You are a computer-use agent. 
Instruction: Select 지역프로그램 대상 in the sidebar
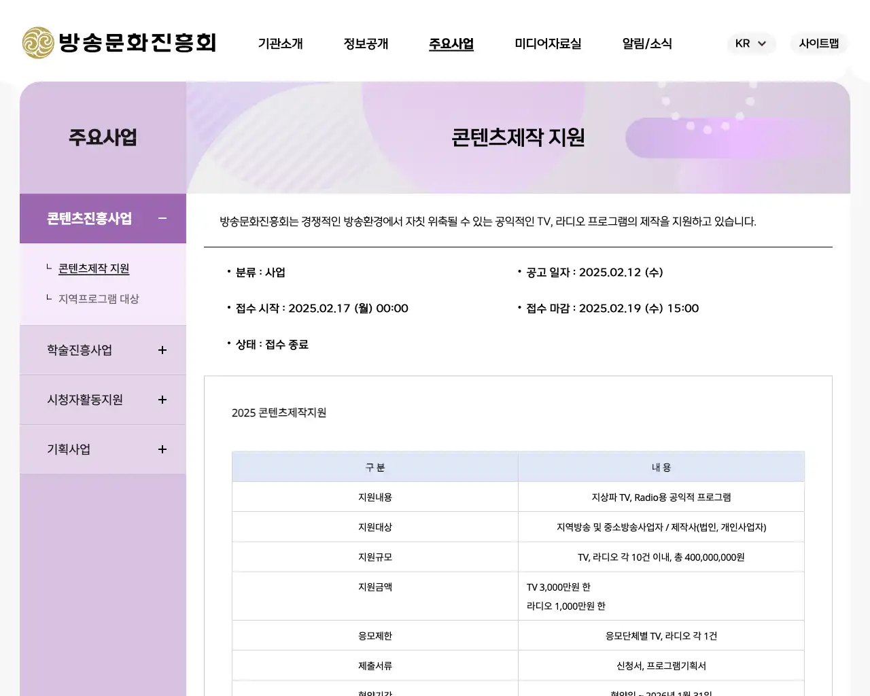(x=99, y=298)
